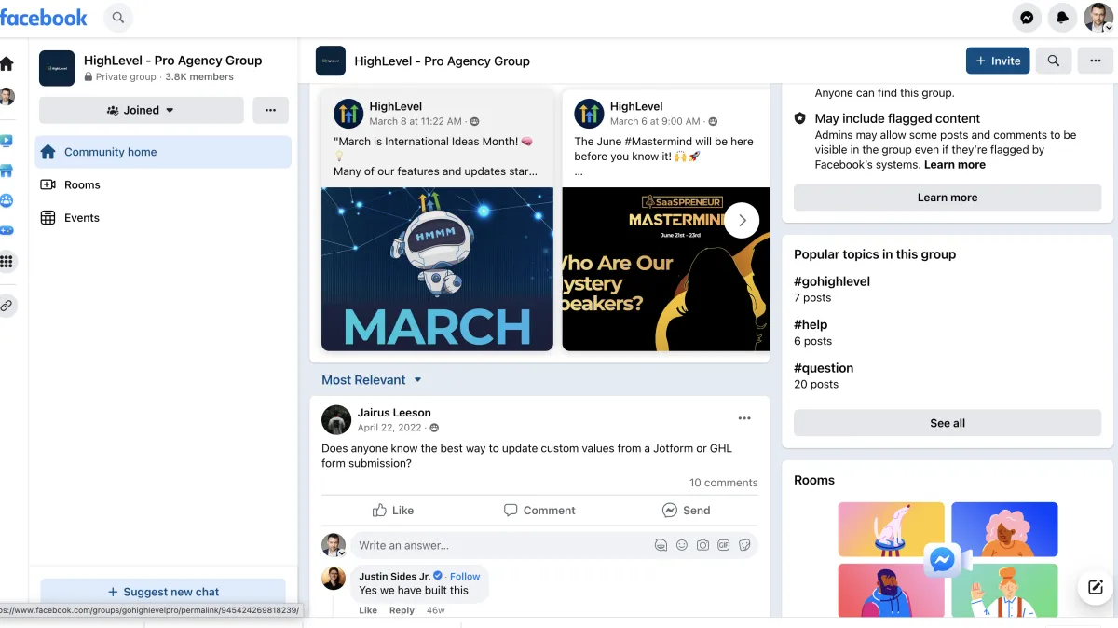Open Groups icon in left rail
This screenshot has width=1118, height=628.
tap(7, 200)
